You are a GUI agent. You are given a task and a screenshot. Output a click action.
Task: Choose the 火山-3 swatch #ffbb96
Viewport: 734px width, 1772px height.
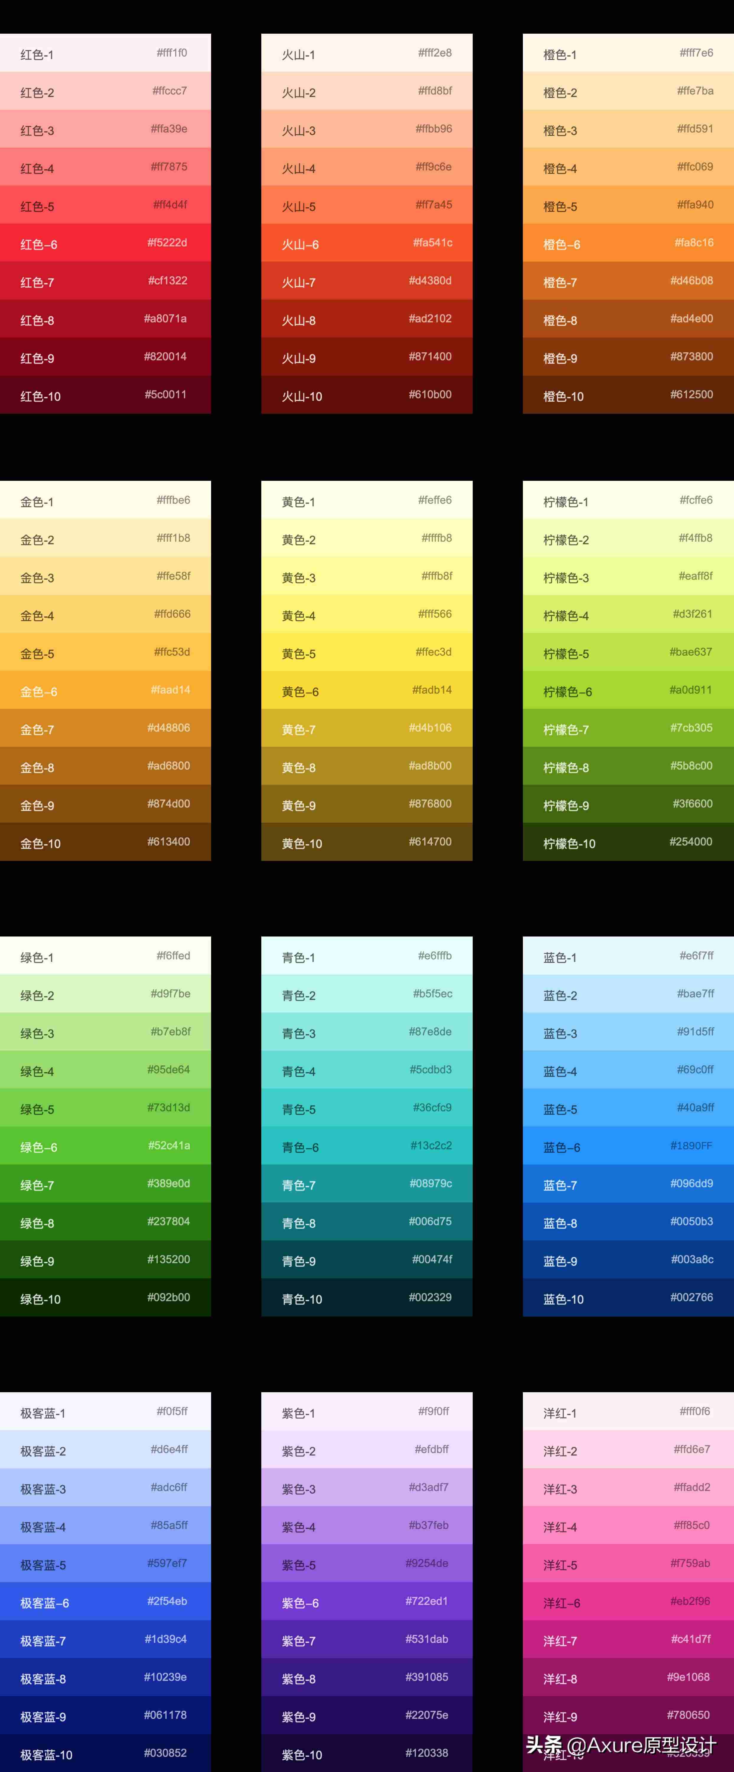[x=367, y=129]
